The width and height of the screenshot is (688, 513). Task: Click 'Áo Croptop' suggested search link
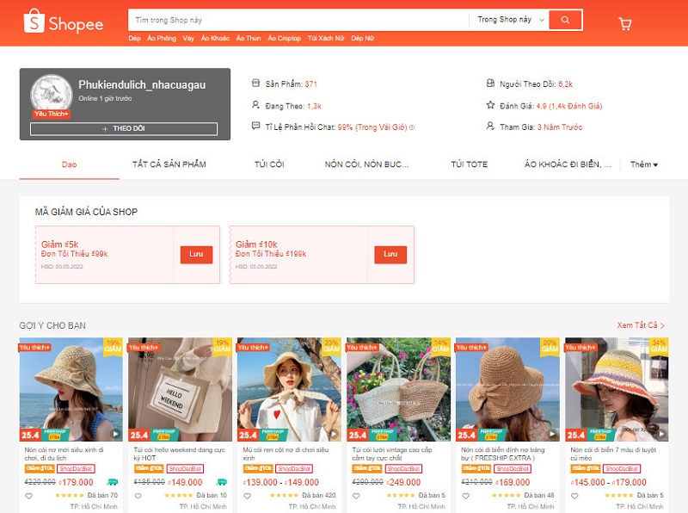coord(284,39)
